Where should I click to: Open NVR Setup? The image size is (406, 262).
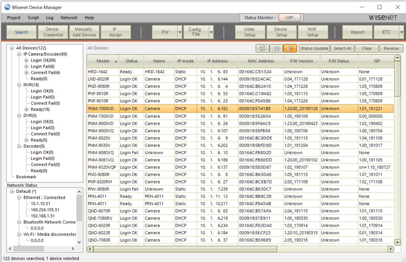pos(313,32)
